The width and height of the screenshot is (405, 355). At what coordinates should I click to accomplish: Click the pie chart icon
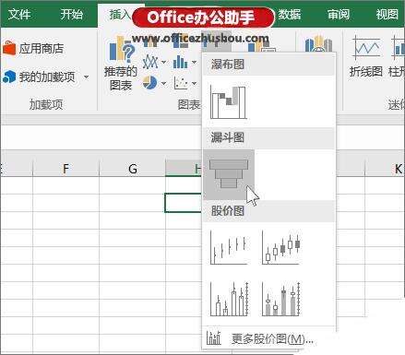149,83
